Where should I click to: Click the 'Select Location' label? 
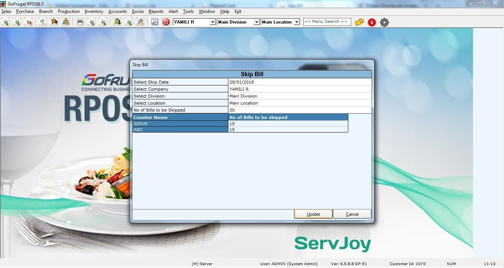click(x=149, y=103)
